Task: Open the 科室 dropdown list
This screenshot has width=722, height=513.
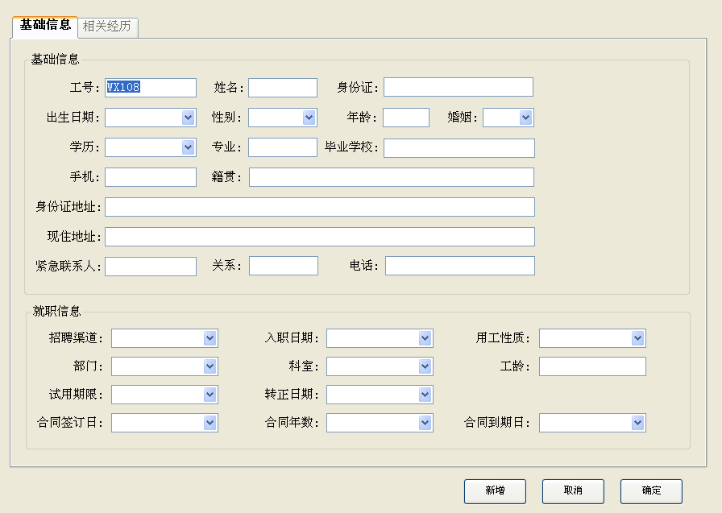Action: (425, 366)
